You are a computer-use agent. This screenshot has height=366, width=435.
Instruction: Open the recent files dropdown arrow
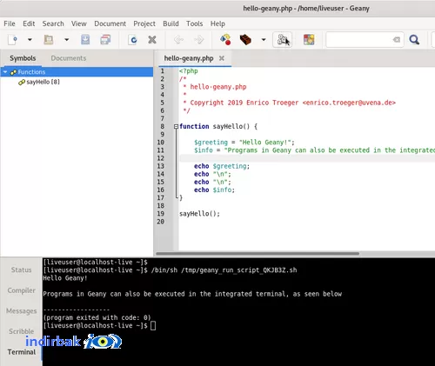tap(66, 39)
